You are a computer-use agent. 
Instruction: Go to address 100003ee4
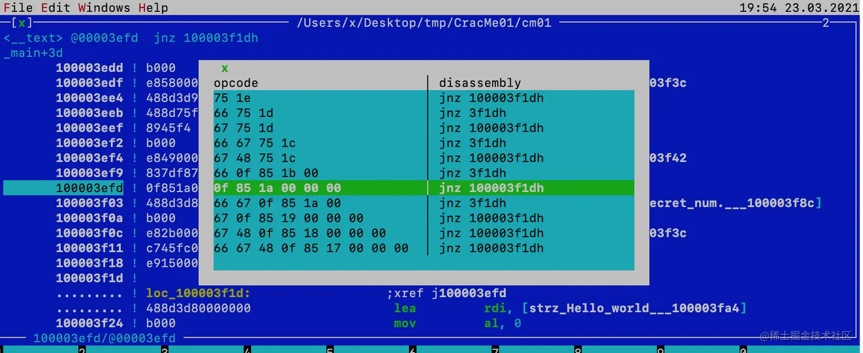coord(89,98)
